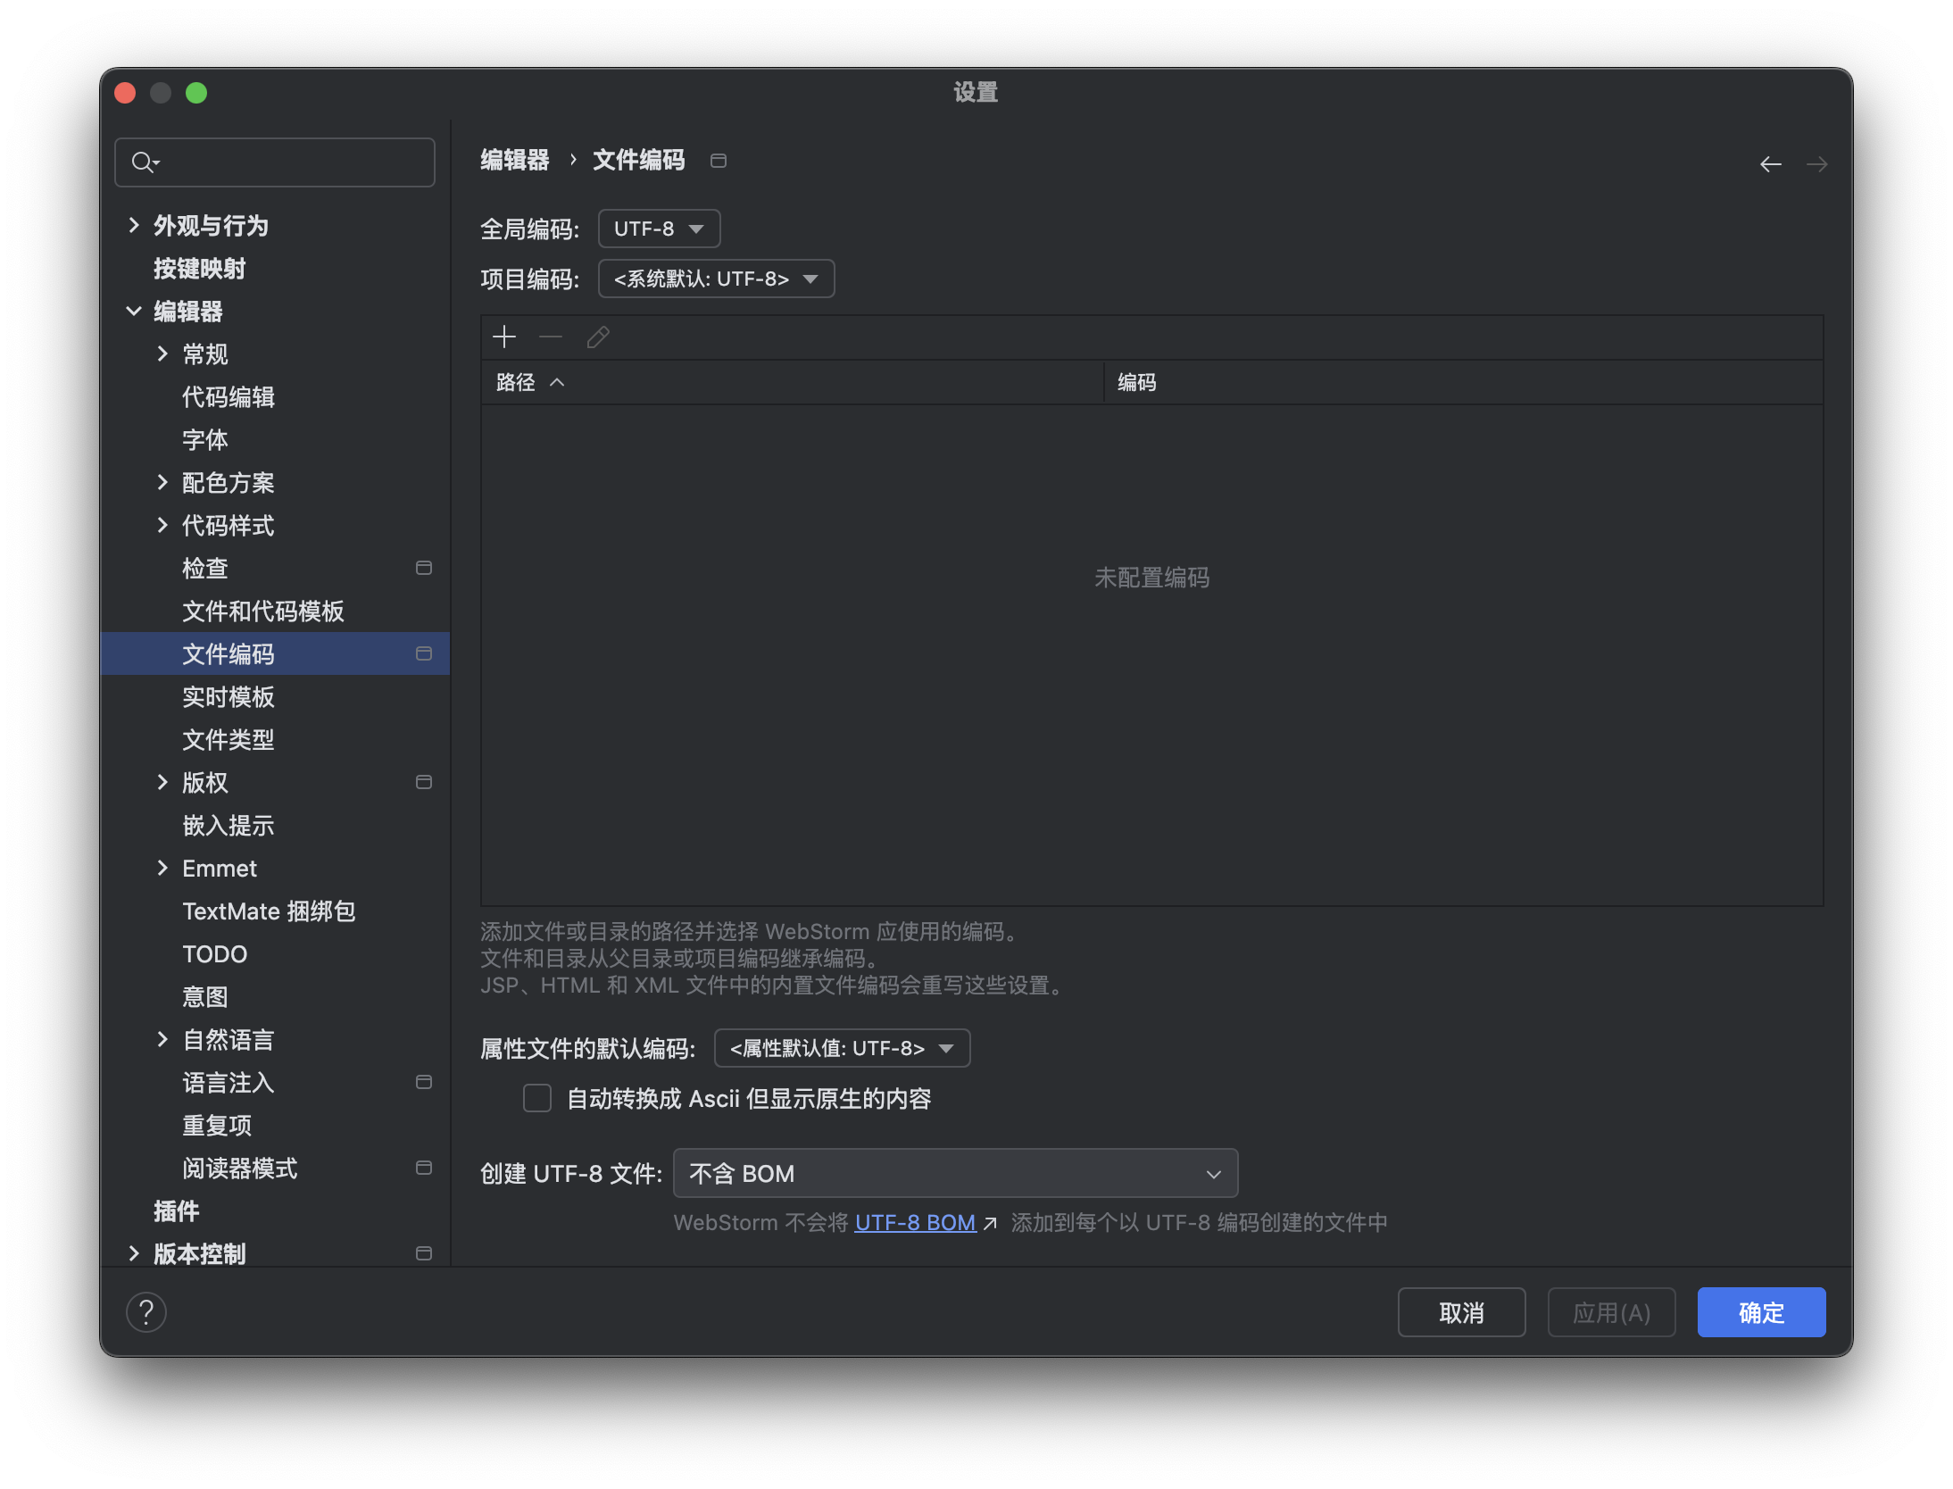Screen dimensions: 1953x1489
Task: Click the external link arrow after UTF-8 BOM
Action: [x=990, y=1224]
